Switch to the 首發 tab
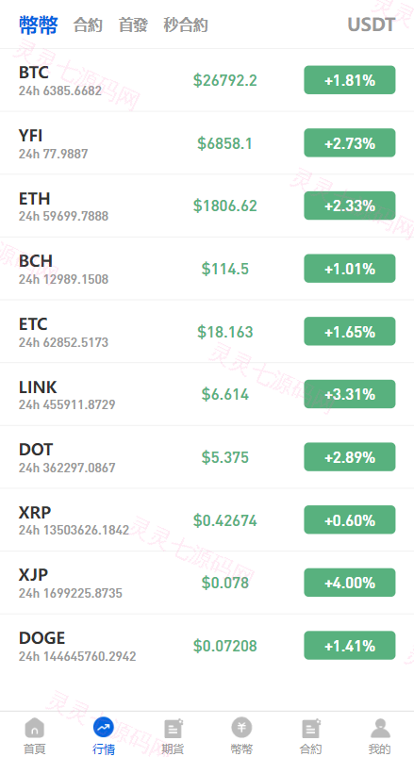 coord(133,25)
